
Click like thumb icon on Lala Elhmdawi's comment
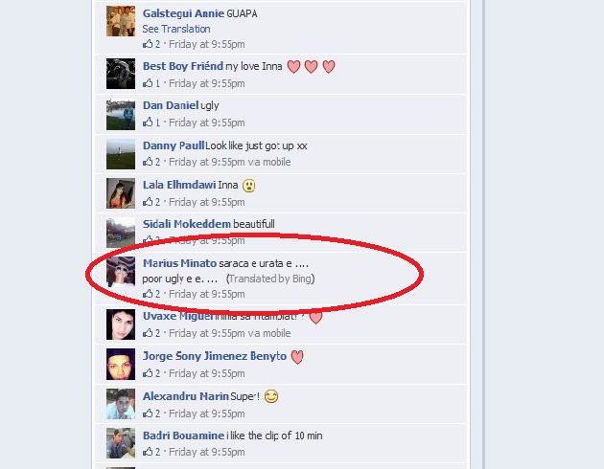pyautogui.click(x=148, y=201)
